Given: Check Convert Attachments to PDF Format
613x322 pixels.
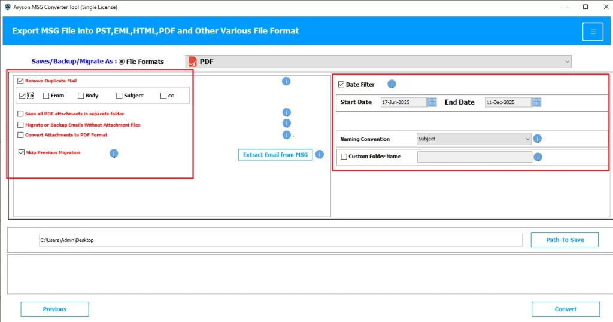Looking at the screenshot, I should click(20, 135).
